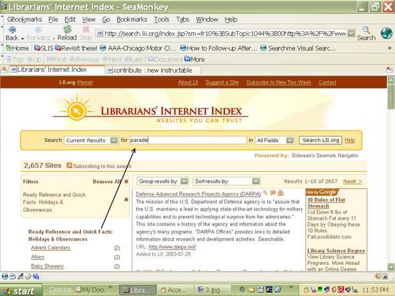This screenshot has height=296, width=395.
Task: Click the search text field containing parade
Action: tap(188, 140)
